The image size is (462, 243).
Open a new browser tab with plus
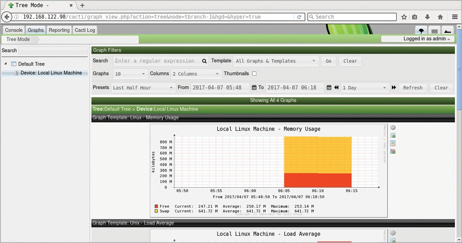tap(82, 5)
